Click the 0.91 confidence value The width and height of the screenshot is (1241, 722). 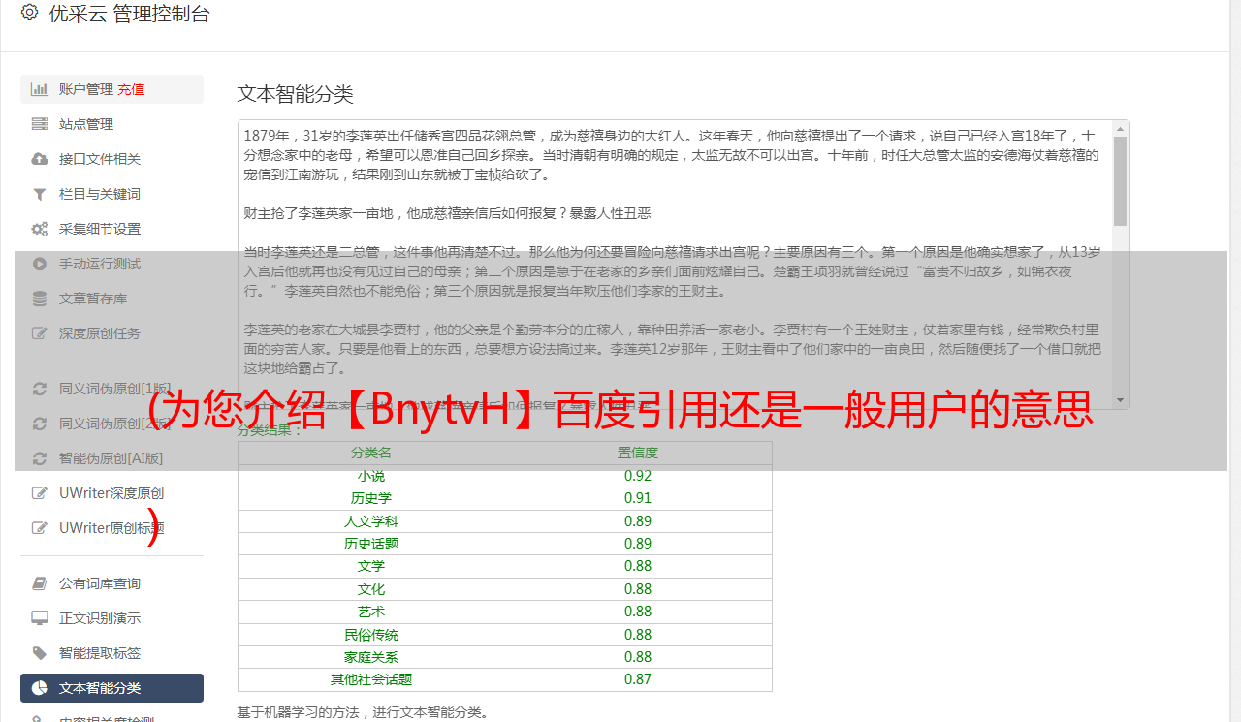point(638,498)
